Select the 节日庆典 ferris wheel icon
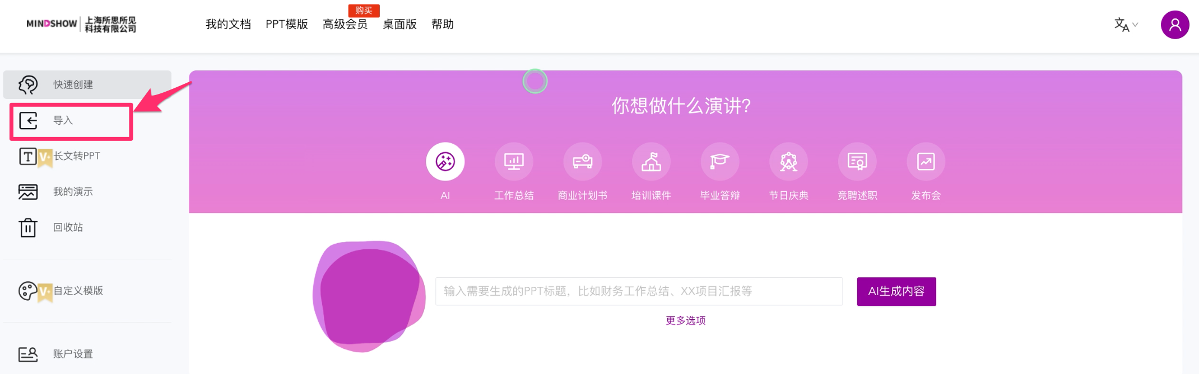The height and width of the screenshot is (374, 1199). coord(788,162)
